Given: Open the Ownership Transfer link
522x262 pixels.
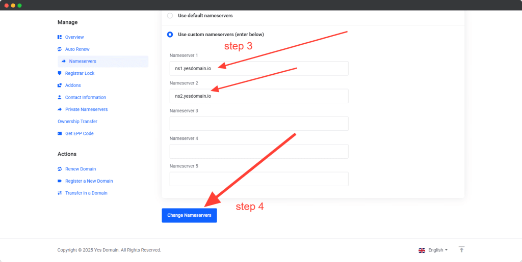Looking at the screenshot, I should [77, 122].
